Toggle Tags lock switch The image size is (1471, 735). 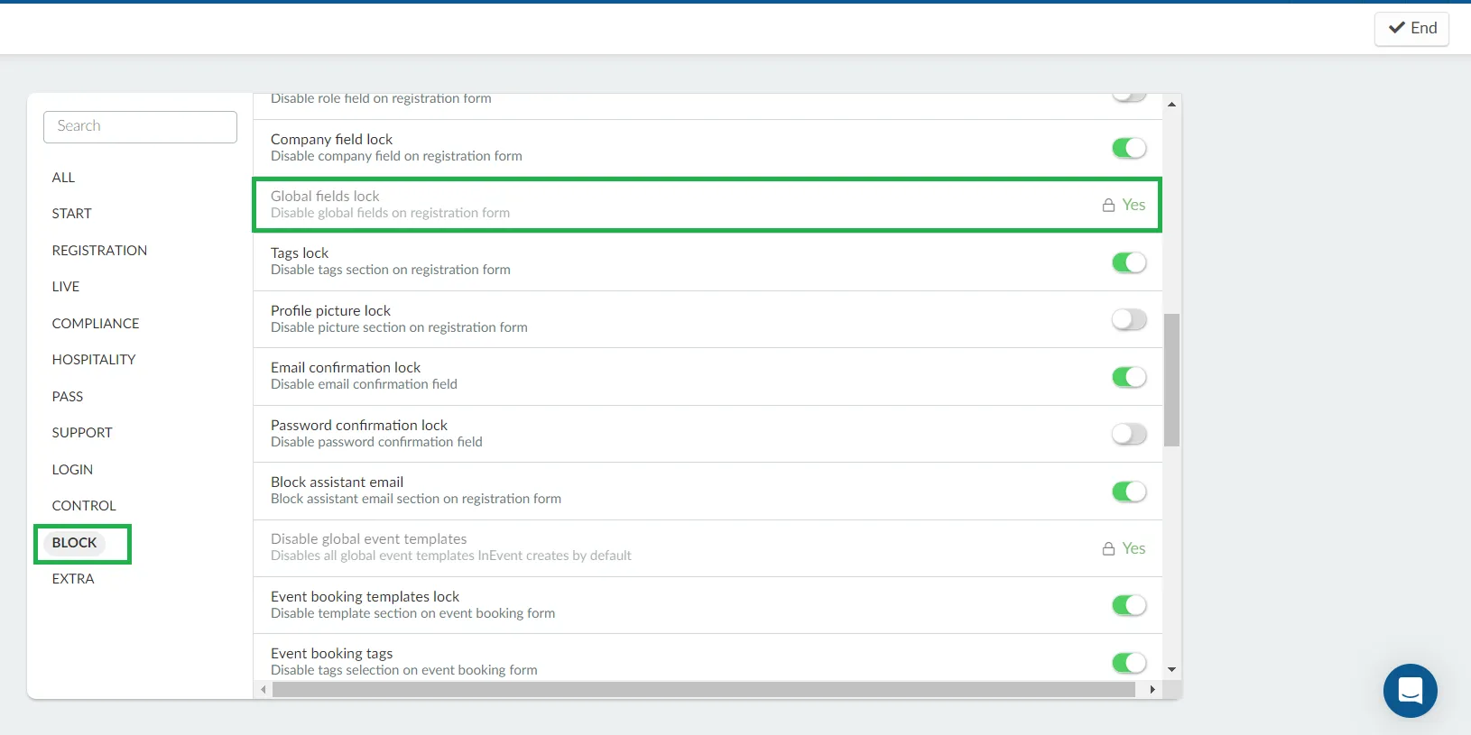1129,262
